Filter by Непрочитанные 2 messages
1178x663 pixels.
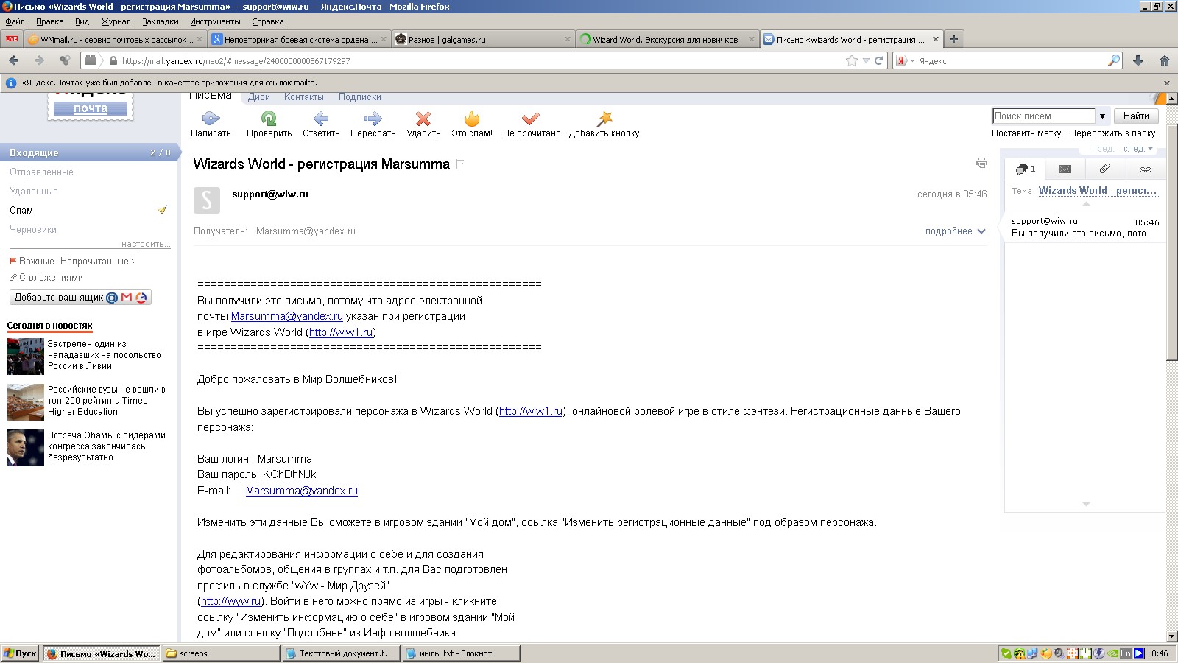pyautogui.click(x=98, y=261)
